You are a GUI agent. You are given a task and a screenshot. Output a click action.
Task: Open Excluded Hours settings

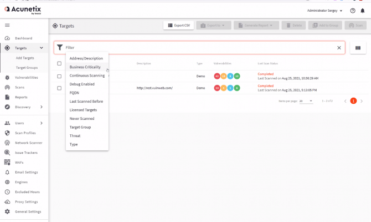click(27, 192)
